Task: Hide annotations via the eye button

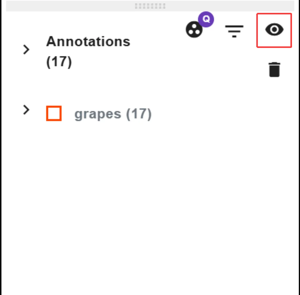Action: [x=274, y=30]
